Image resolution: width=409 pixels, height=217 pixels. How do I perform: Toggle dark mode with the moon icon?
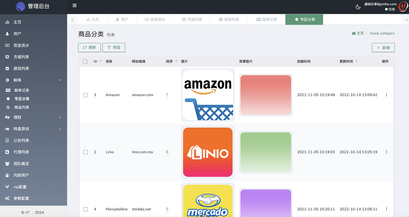click(x=358, y=7)
